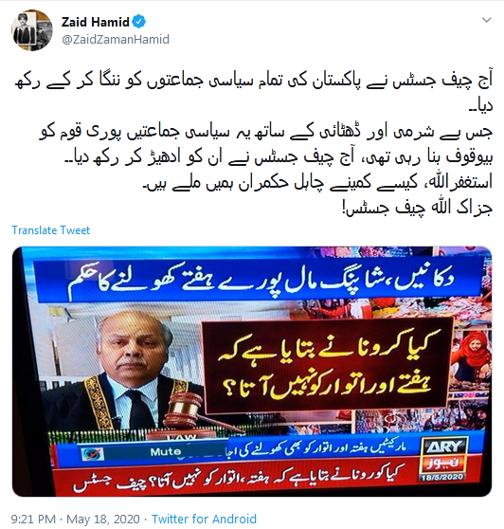The image size is (504, 529).
Task: Click the blue Urdu headline banner in image
Action: click(x=260, y=281)
